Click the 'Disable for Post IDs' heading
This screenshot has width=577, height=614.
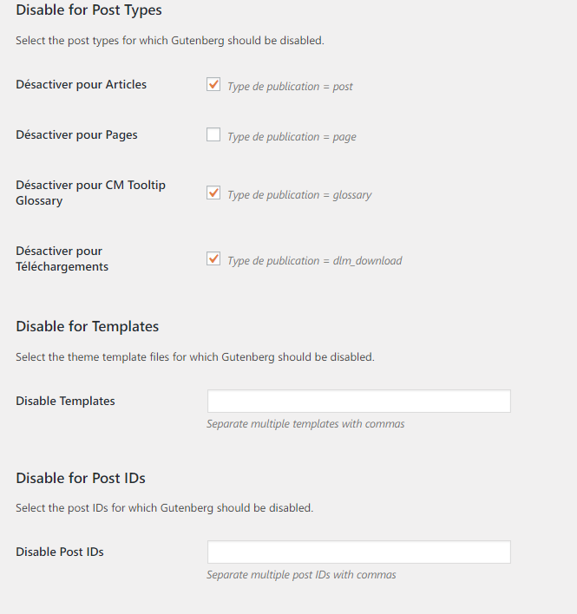click(x=81, y=478)
